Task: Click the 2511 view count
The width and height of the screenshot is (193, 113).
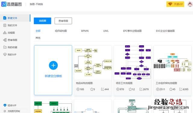Action: (162, 89)
